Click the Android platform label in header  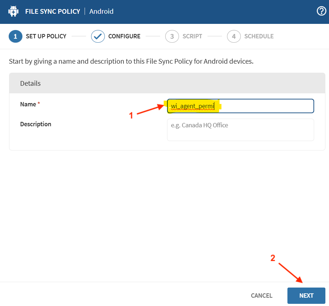102,11
